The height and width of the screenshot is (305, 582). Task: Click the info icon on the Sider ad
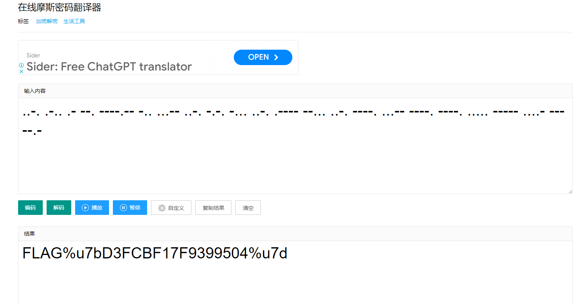[22, 65]
